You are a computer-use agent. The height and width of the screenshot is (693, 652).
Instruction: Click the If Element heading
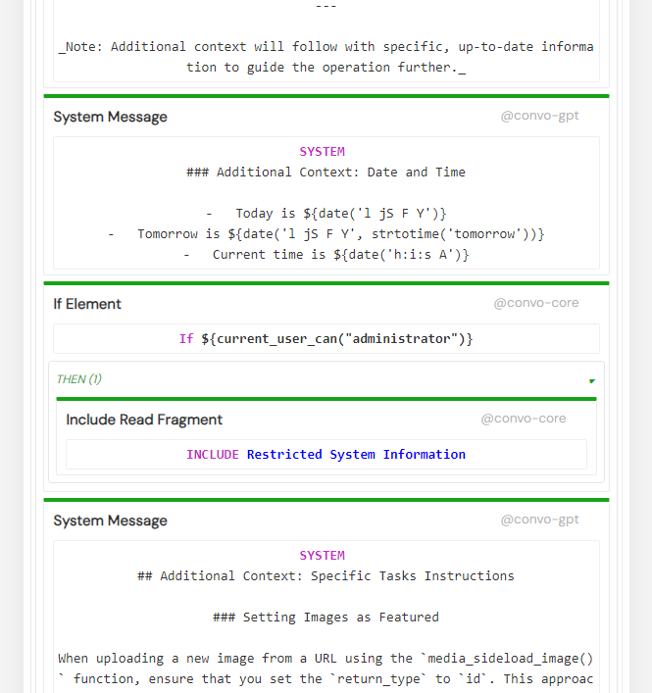pos(87,304)
